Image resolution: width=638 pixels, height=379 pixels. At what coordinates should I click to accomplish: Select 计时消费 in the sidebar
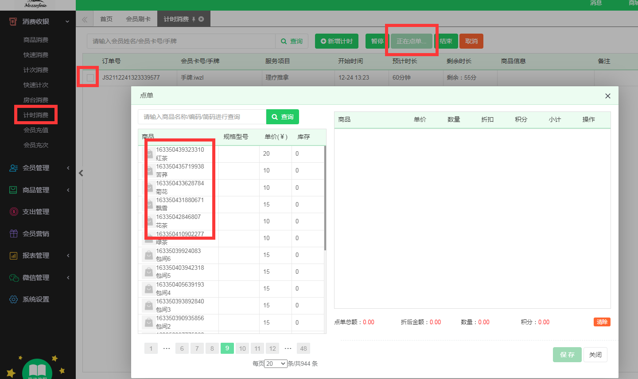tap(36, 115)
